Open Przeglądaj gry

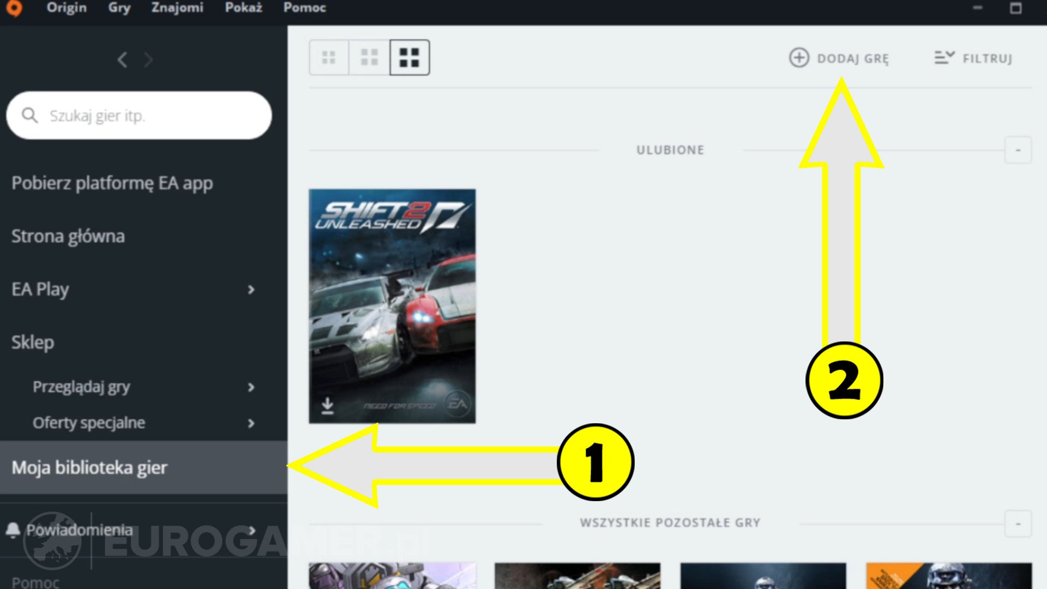click(x=81, y=387)
